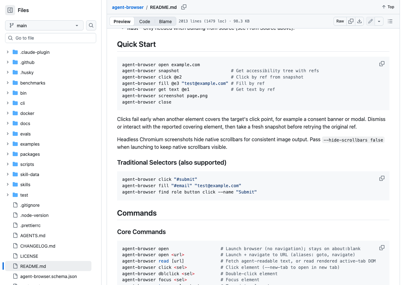Collapse the Files side panel icon

10,10
